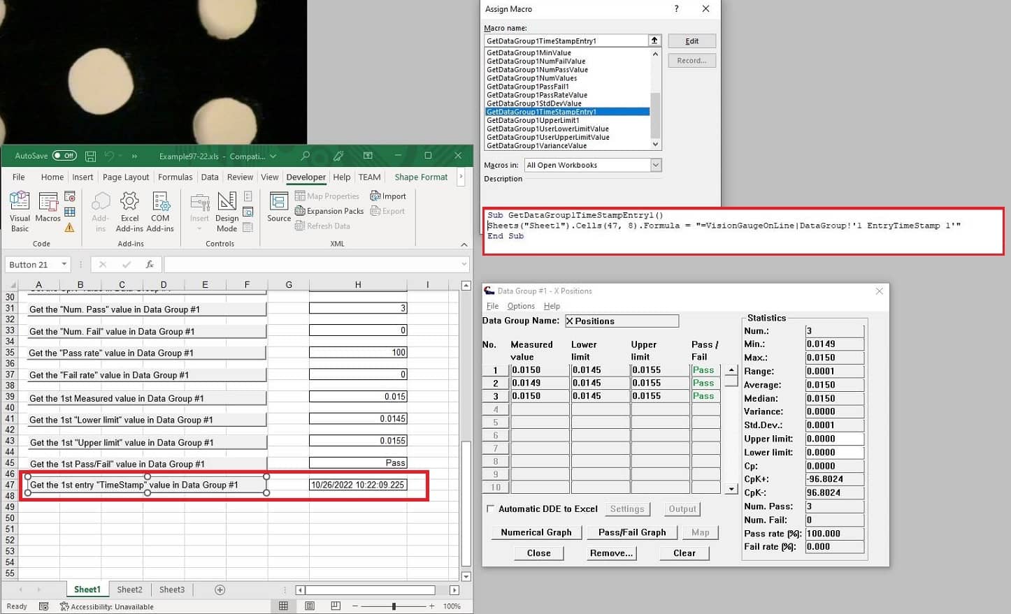This screenshot has height=614, width=1011.
Task: Open the Macros dialog from ribbon
Action: (x=48, y=207)
